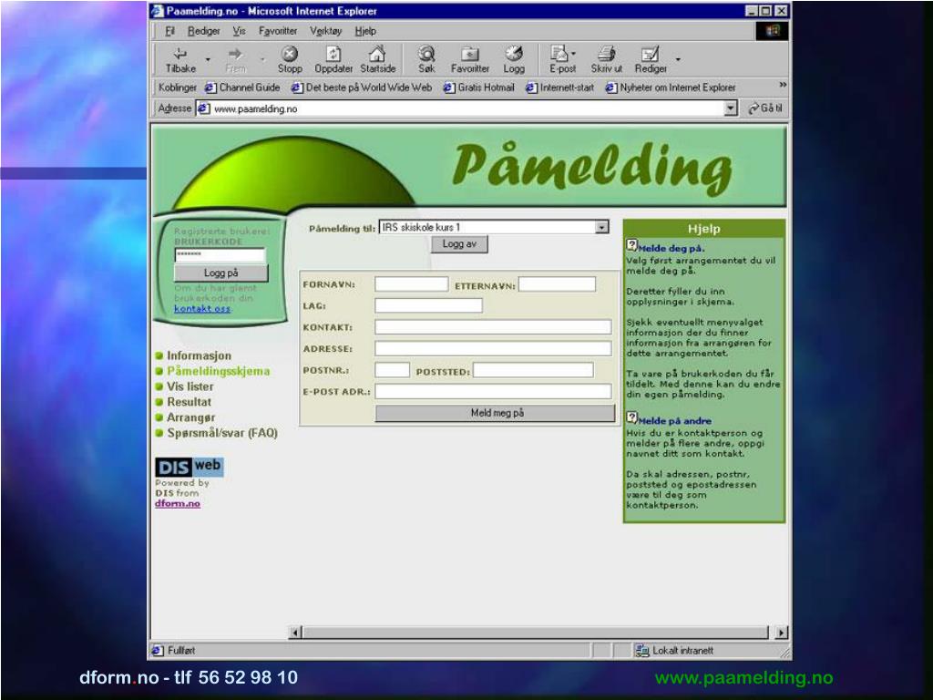
Task: Click the Logg på button
Action: coord(220,273)
